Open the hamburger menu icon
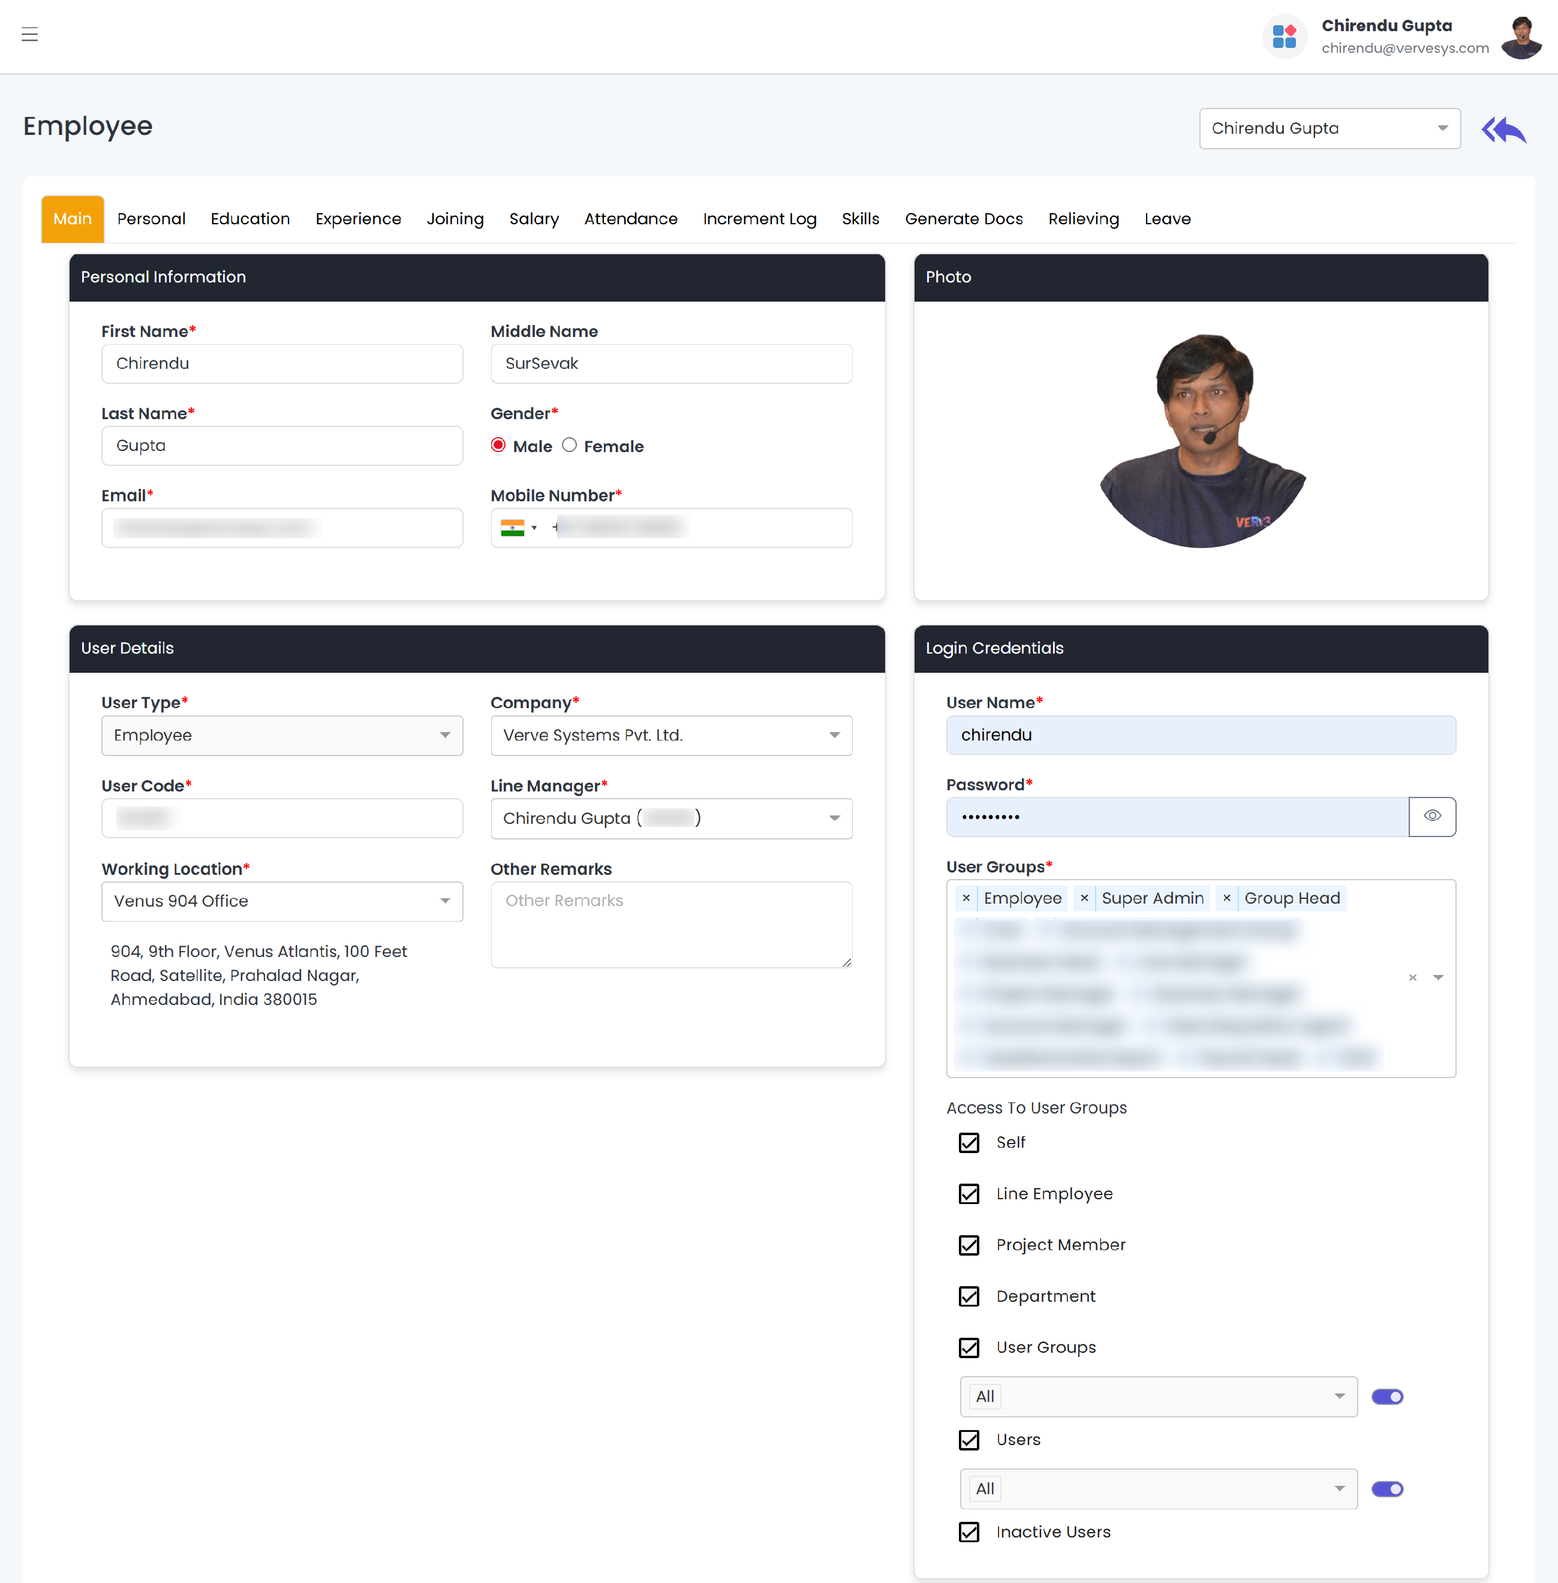 tap(29, 34)
